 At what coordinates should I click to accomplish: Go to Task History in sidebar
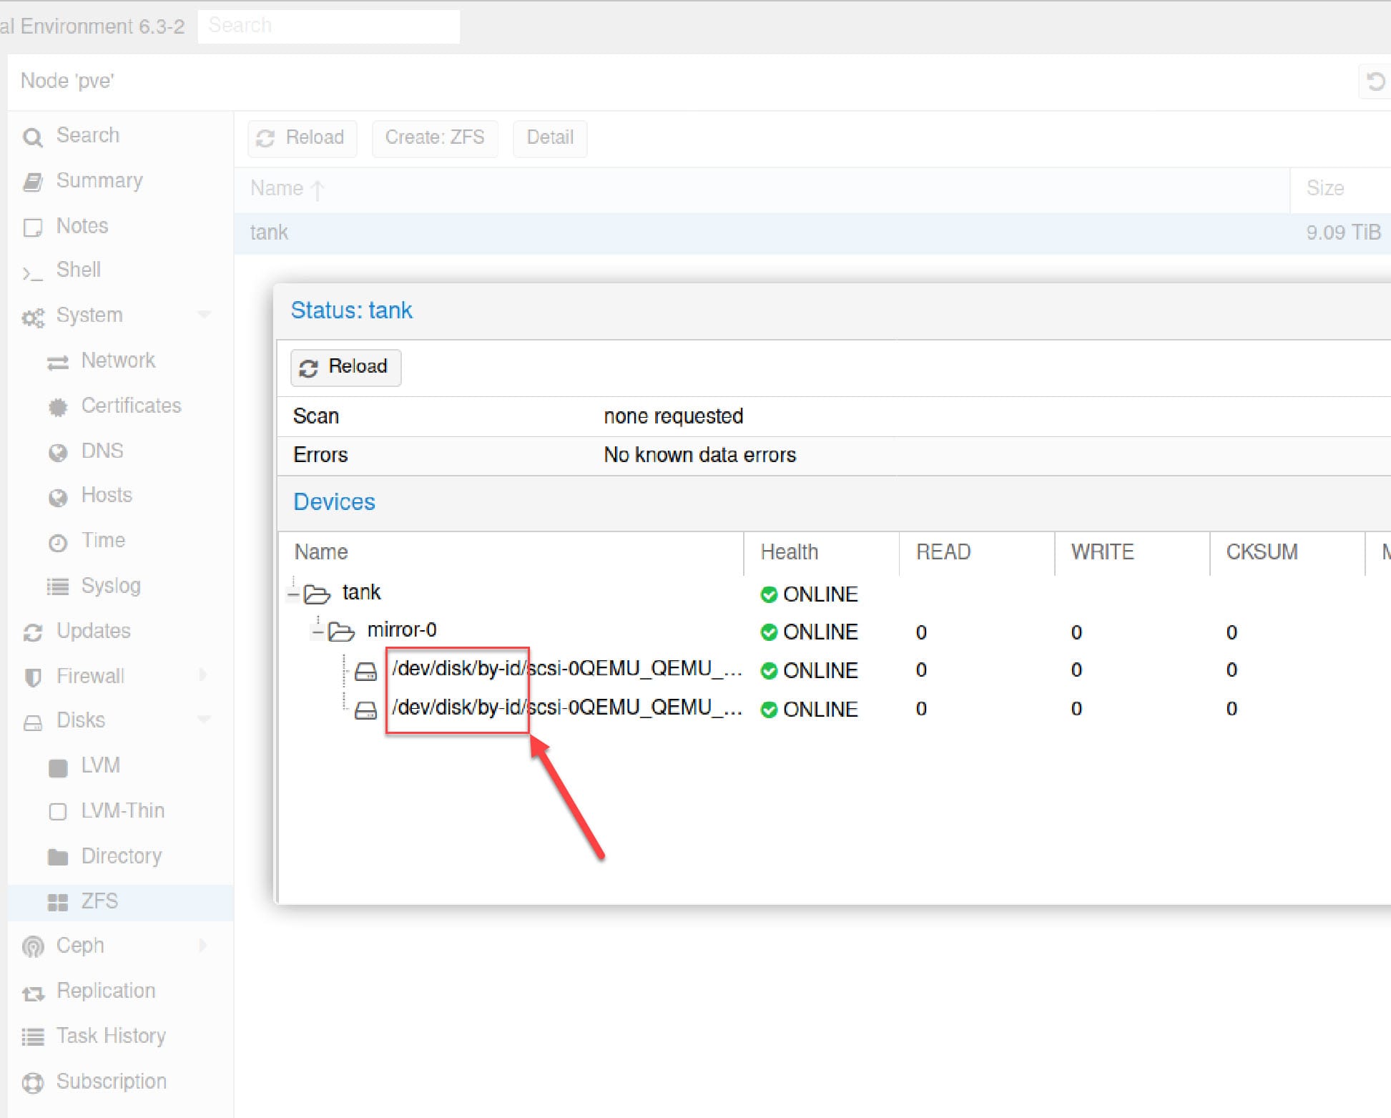111,1036
